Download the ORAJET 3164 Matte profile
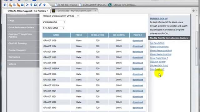The height and width of the screenshot is (112, 200). (x=137, y=52)
